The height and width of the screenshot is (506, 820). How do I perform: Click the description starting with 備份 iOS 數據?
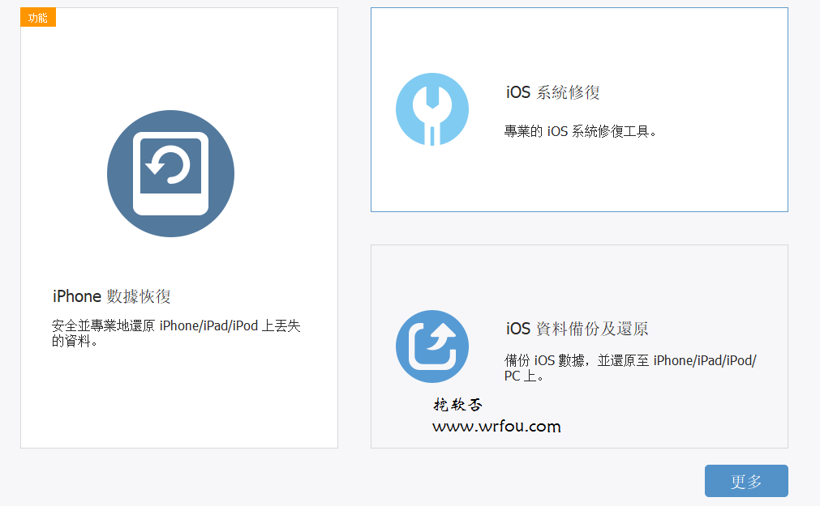[629, 361]
